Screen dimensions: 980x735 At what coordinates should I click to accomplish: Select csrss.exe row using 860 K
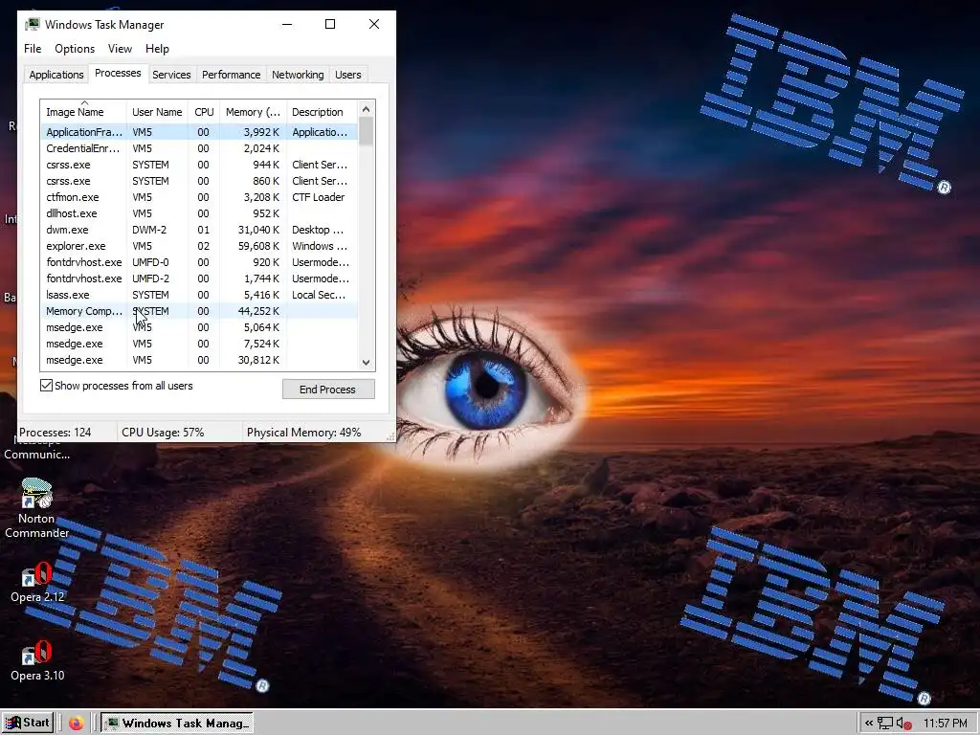[199, 181]
